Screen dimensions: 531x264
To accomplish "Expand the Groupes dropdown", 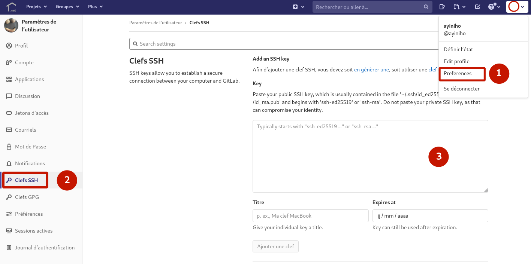I will 67,7.
